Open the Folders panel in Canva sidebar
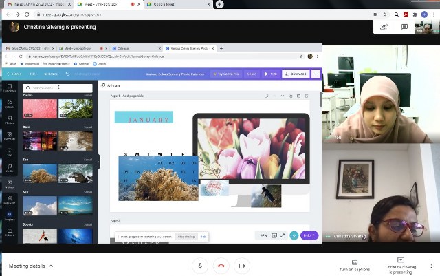This screenshot has height=276, width=440. point(10,232)
